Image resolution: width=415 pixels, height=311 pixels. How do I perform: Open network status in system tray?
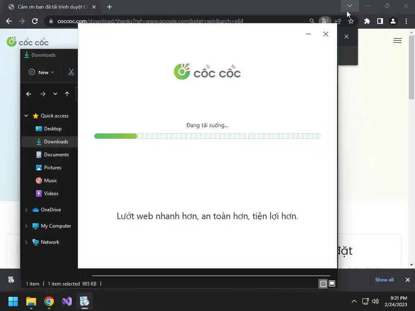[x=365, y=301]
